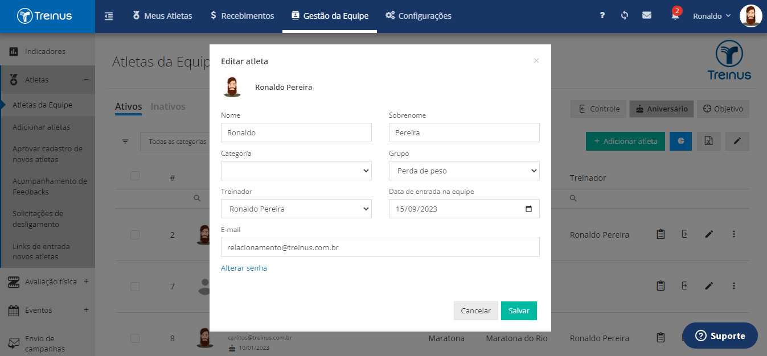This screenshot has width=767, height=356.
Task: Click the Alterar senha link
Action: [x=244, y=268]
